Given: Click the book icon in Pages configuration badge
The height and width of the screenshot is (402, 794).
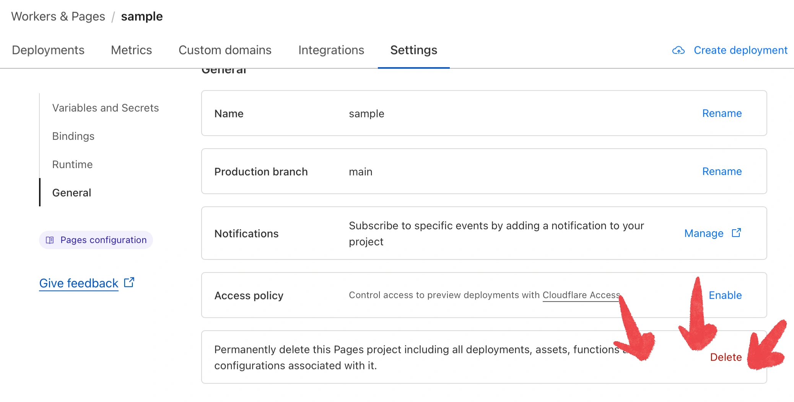Looking at the screenshot, I should [x=50, y=240].
